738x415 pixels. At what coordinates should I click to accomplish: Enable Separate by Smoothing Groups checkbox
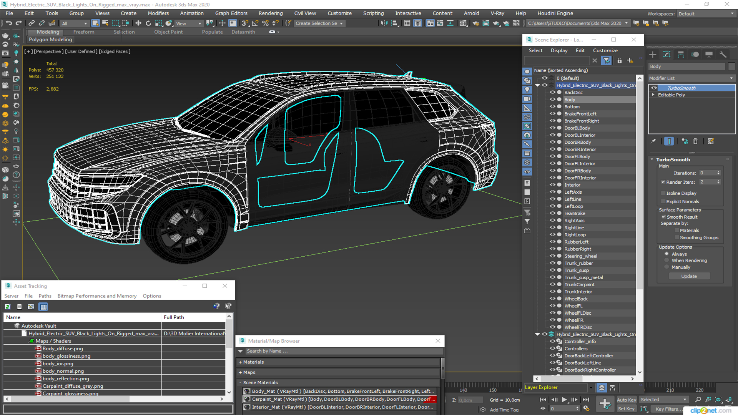point(677,237)
